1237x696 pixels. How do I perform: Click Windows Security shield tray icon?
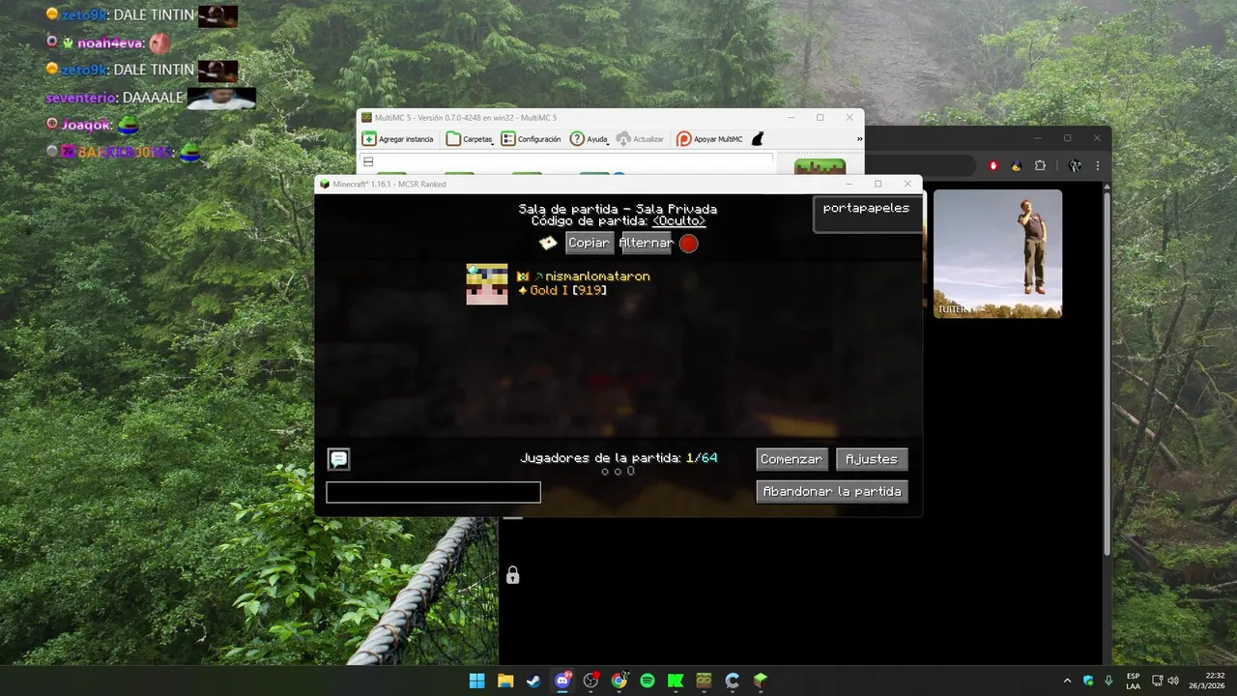tap(1089, 681)
